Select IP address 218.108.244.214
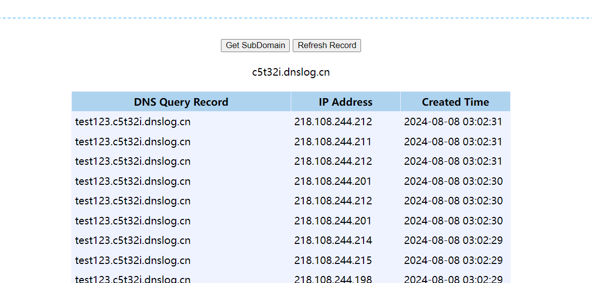Image resolution: width=592 pixels, height=283 pixels. (x=333, y=240)
